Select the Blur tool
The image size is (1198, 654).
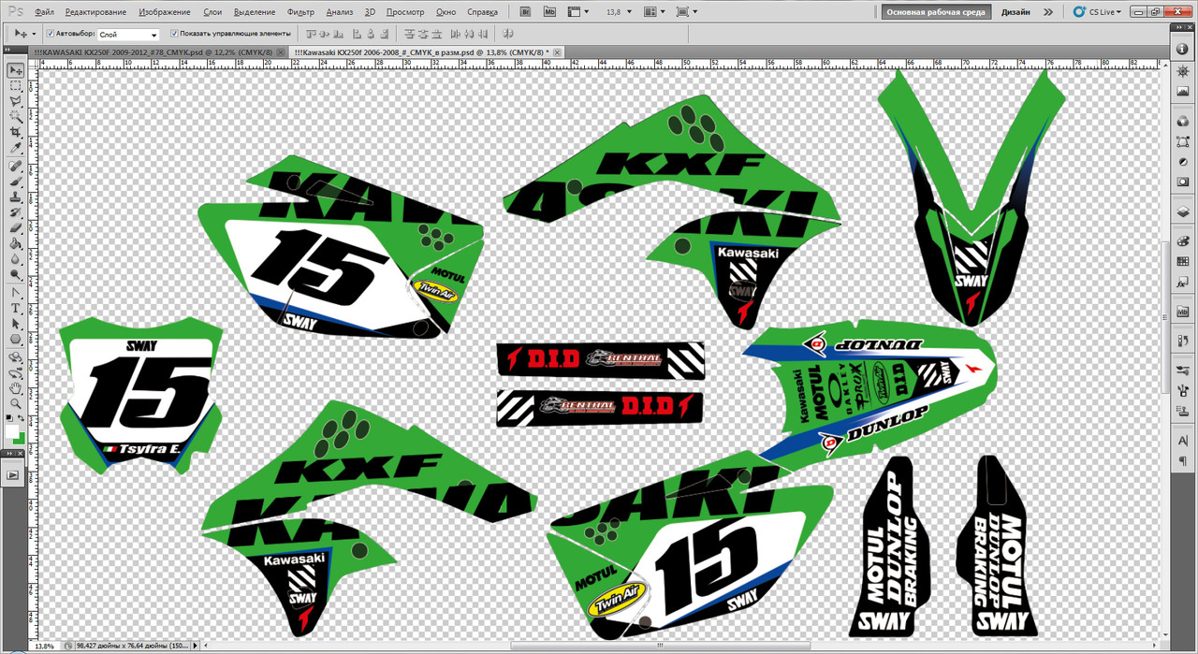[16, 258]
